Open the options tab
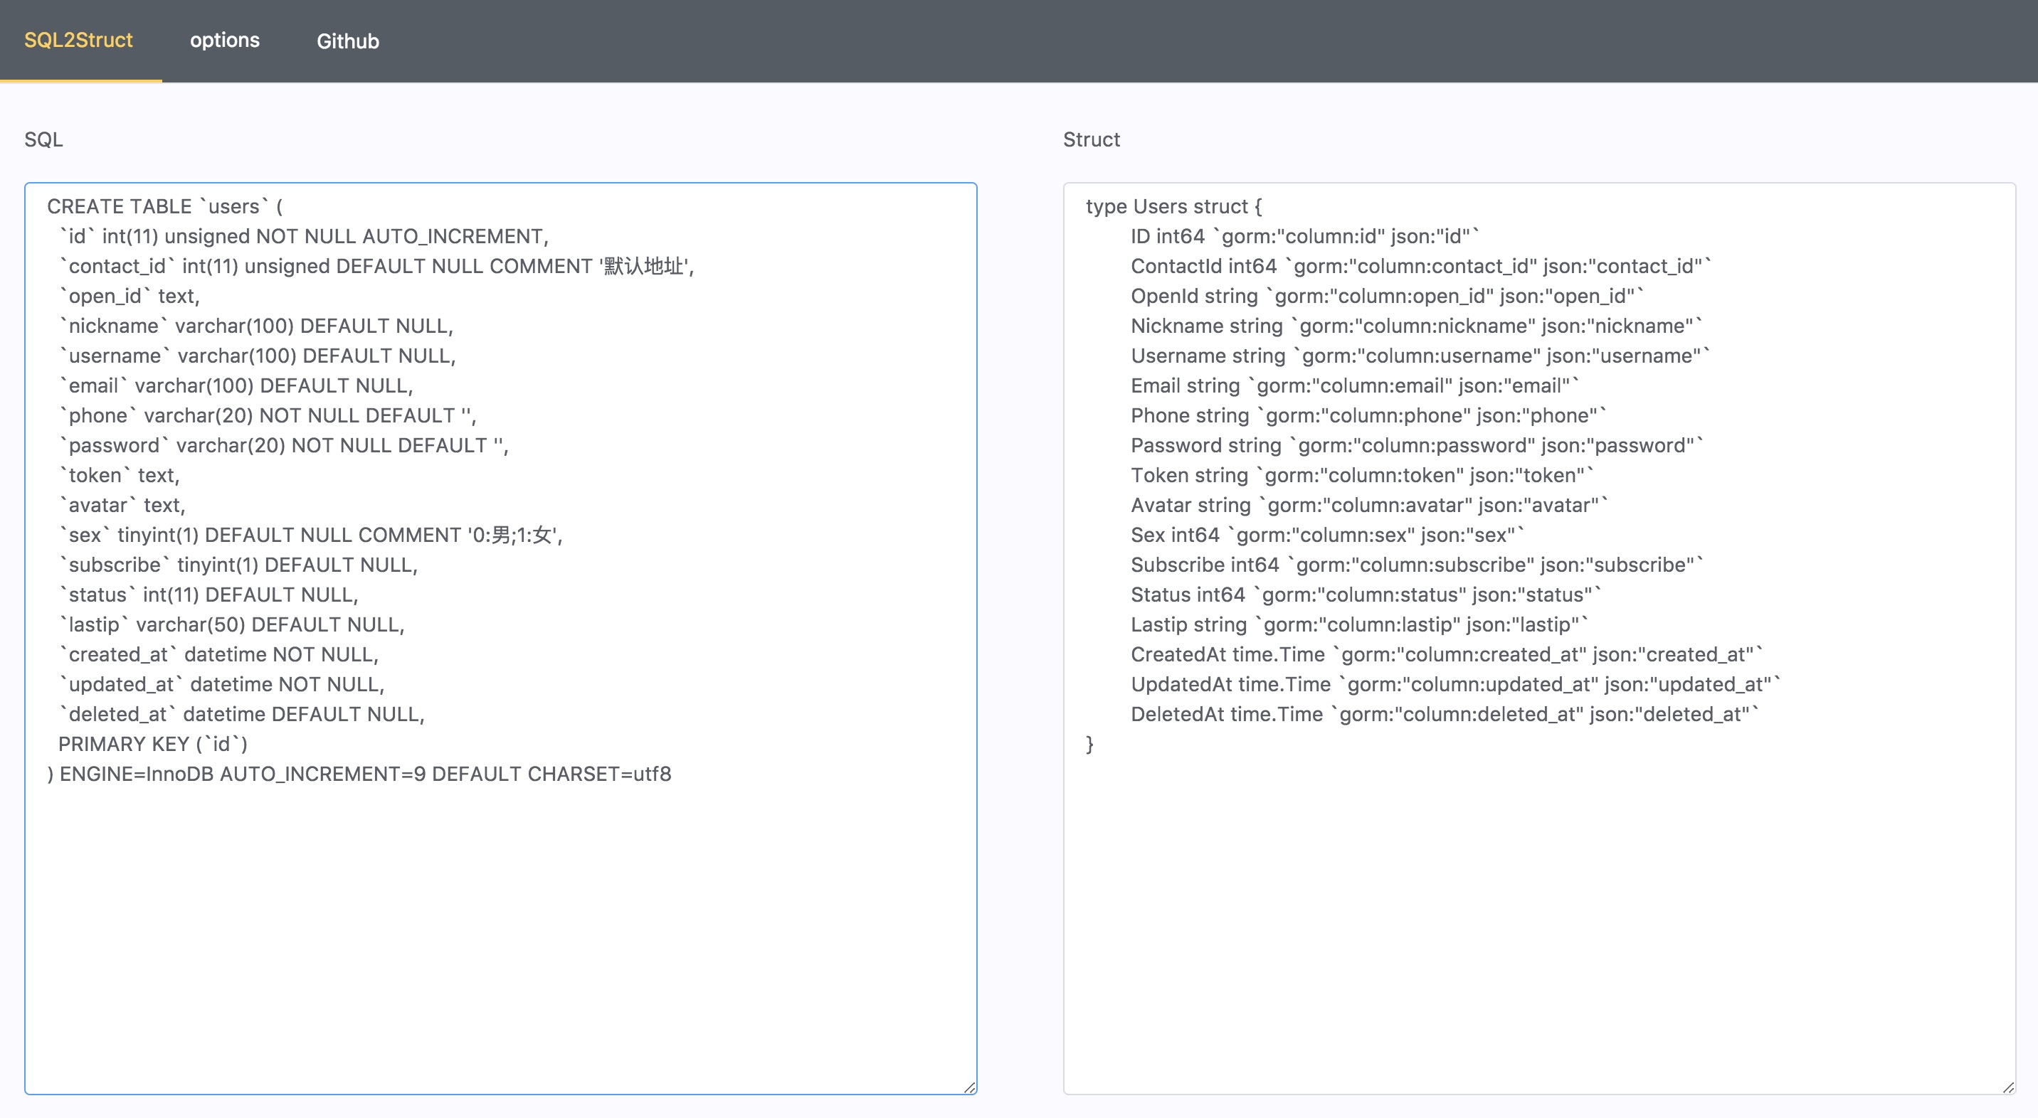Viewport: 2038px width, 1118px height. [x=225, y=41]
